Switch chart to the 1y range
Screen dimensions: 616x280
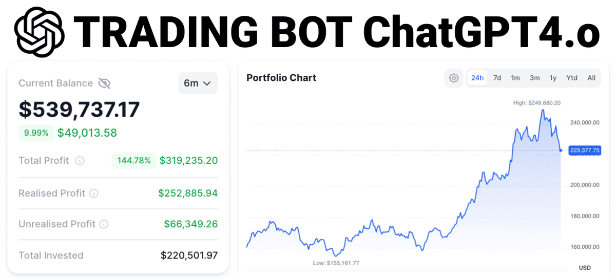(x=553, y=78)
